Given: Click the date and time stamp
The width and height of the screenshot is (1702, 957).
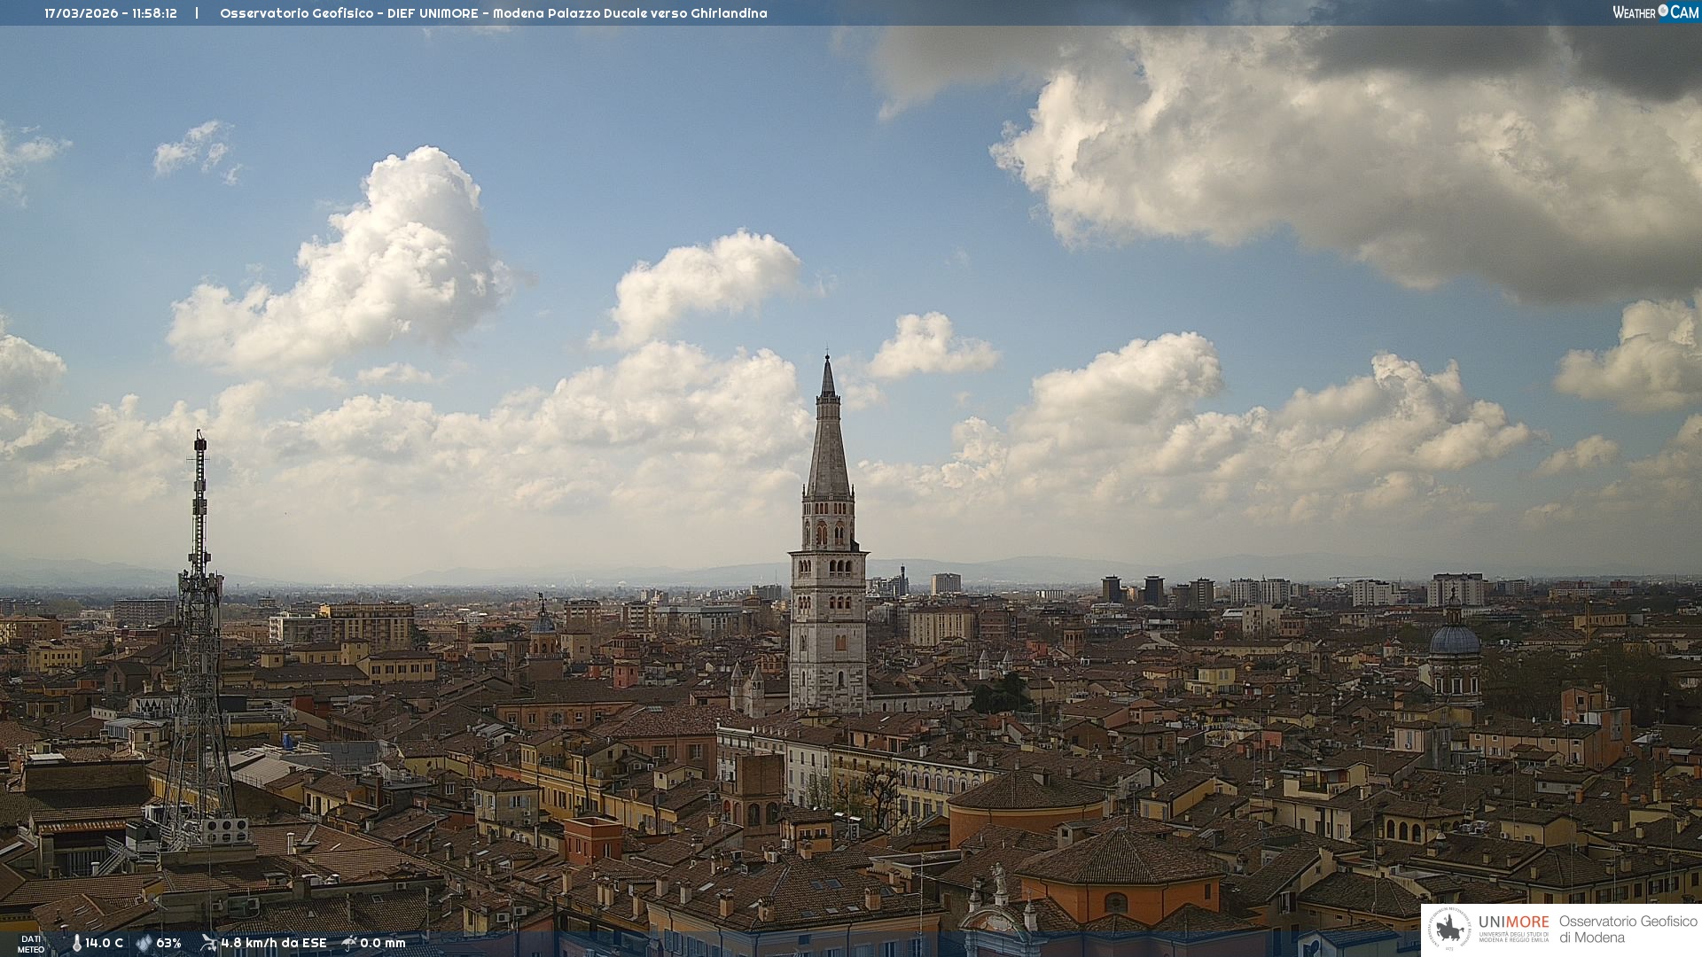Looking at the screenshot, I should [111, 13].
